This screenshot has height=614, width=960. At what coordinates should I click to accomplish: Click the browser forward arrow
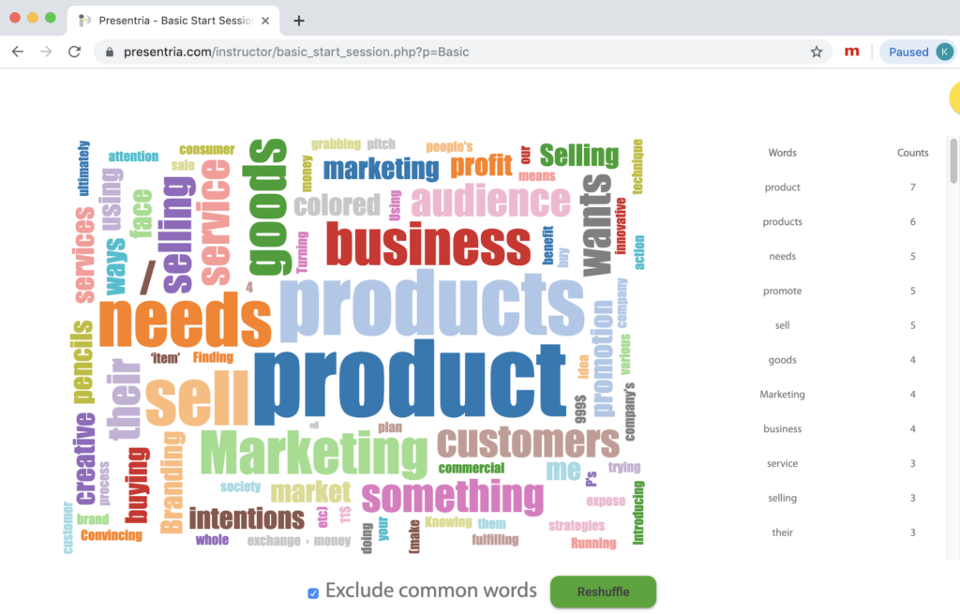(46, 52)
